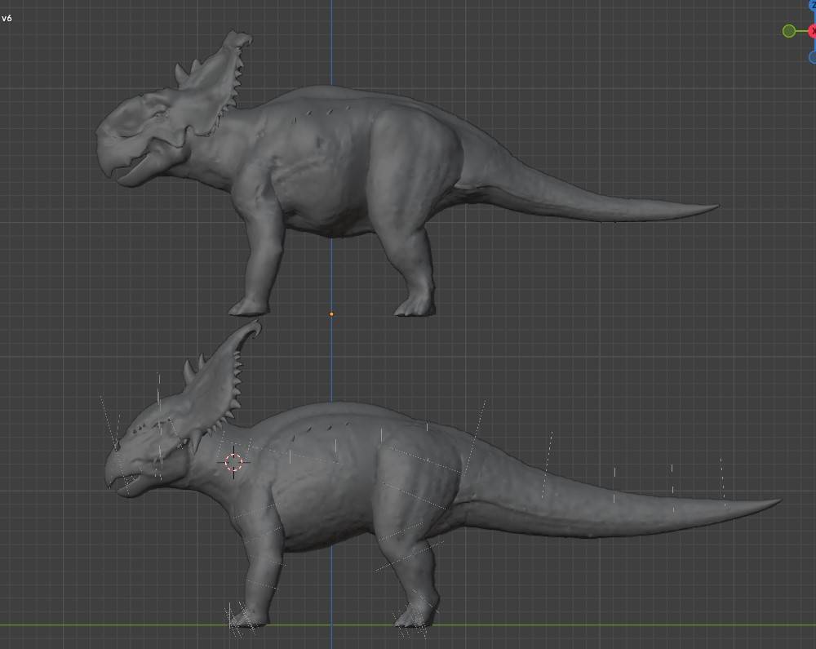This screenshot has height=649, width=816.
Task: Click the top of the upper dinosaur's frill
Action: (237, 39)
